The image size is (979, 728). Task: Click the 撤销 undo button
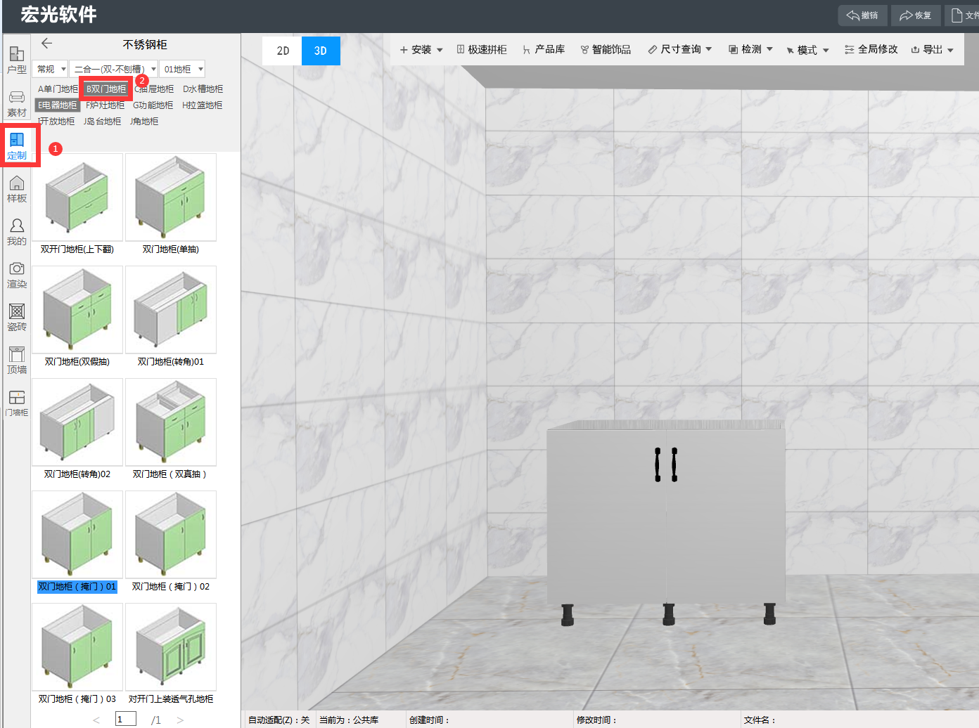862,15
